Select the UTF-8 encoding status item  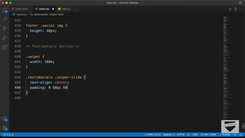[x=181, y=135]
